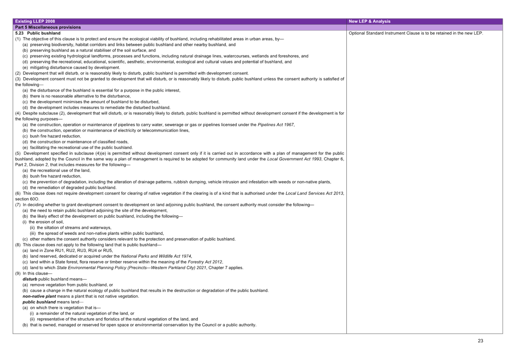Click line 'a remainder of the natural vegetation of the land'
This screenshot has height=364, width=514.
(82, 314)
